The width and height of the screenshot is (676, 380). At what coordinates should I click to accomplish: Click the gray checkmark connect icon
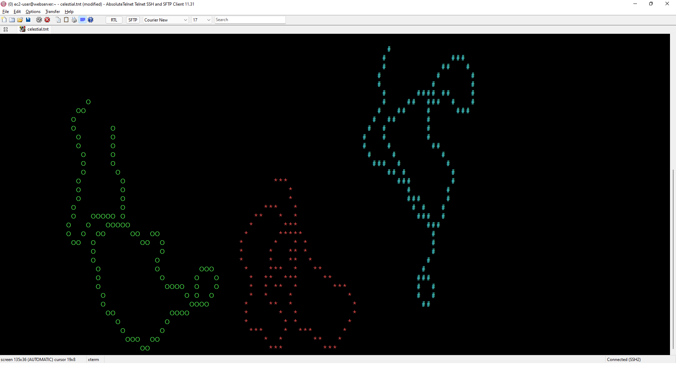pyautogui.click(x=39, y=20)
